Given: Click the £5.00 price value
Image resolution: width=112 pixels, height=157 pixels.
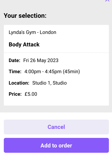Looking at the screenshot, I should (31, 94).
